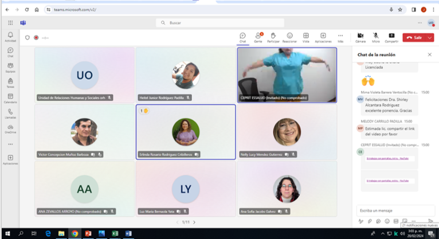Open Calendario in the left sidebar

pos(10,99)
